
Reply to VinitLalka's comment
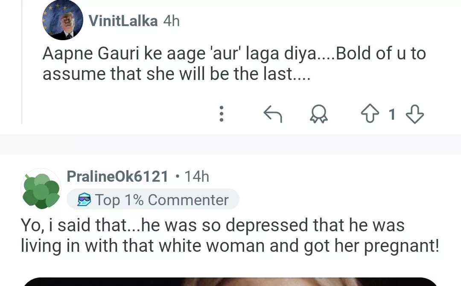(x=273, y=114)
